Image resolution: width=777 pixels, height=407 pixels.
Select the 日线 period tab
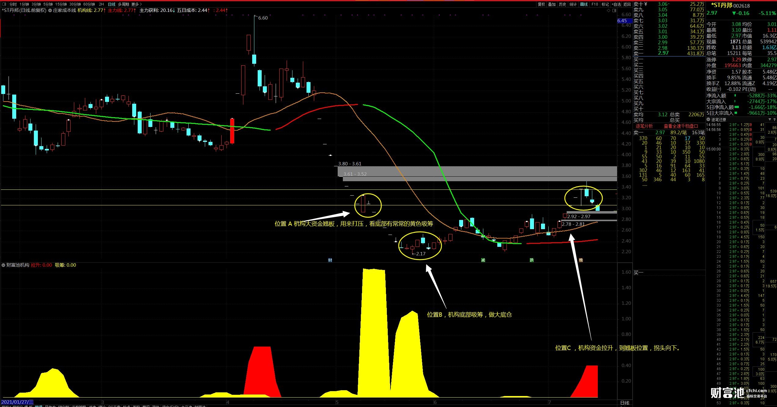click(112, 4)
